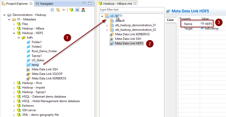Close the Project Explorer tab
226x117 pixels.
coord(31,4)
